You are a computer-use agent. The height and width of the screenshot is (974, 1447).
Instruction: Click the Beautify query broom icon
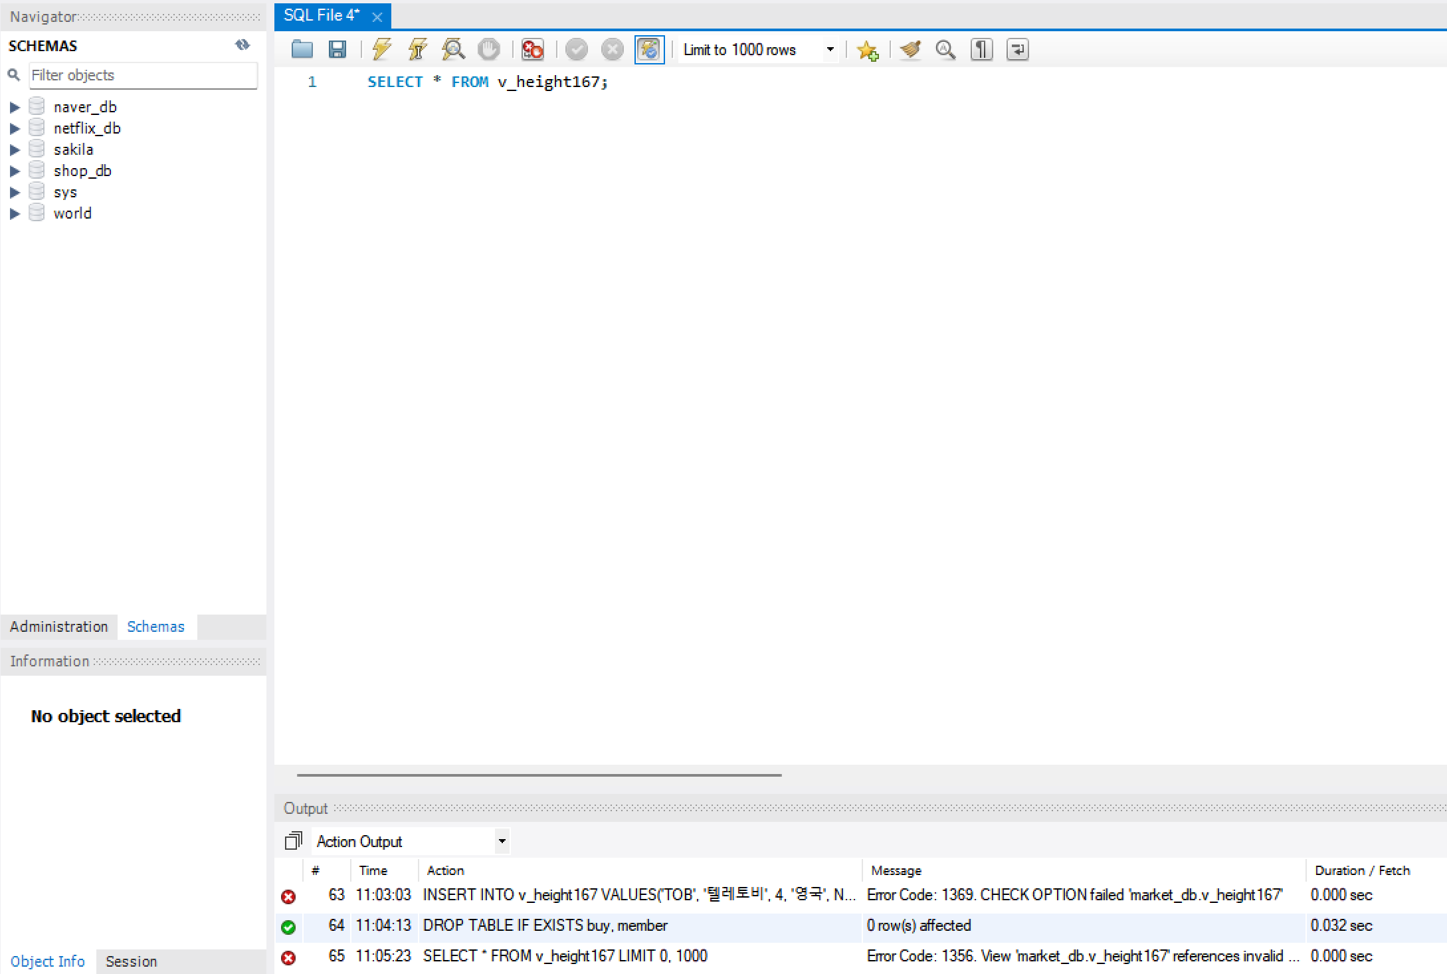click(x=910, y=50)
